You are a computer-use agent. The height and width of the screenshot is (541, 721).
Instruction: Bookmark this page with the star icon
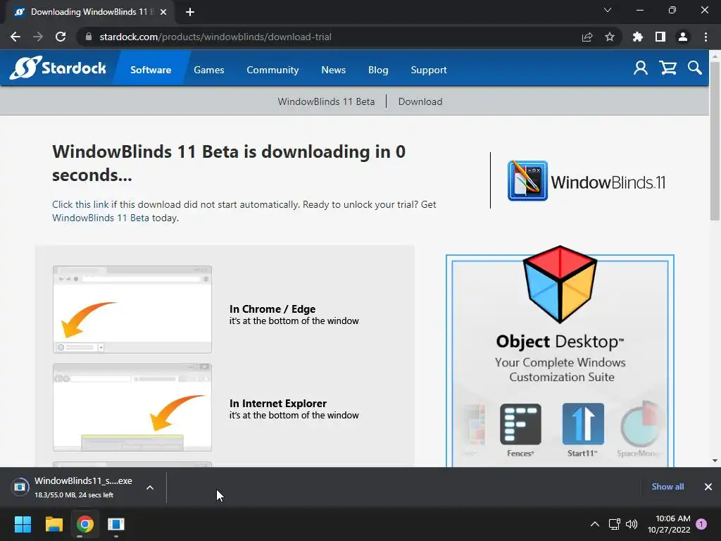610,37
